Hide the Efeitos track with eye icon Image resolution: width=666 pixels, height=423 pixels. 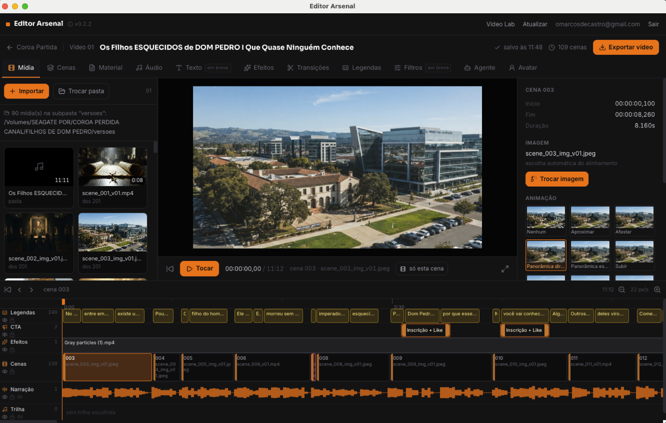click(5, 350)
